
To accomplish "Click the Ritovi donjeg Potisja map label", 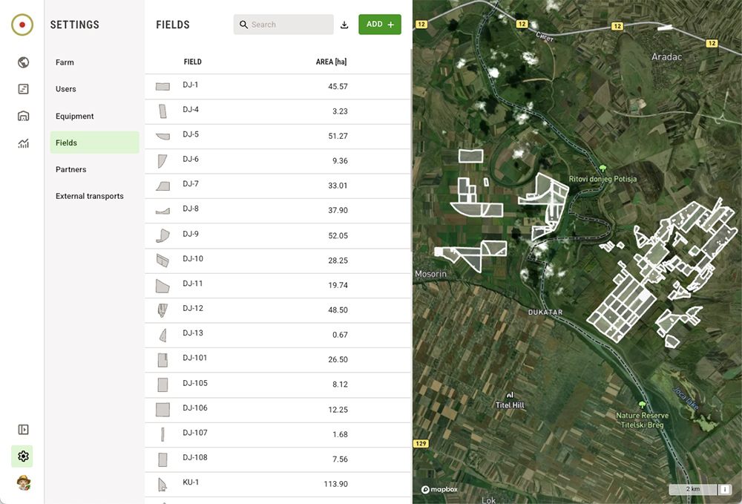I will coord(603,179).
